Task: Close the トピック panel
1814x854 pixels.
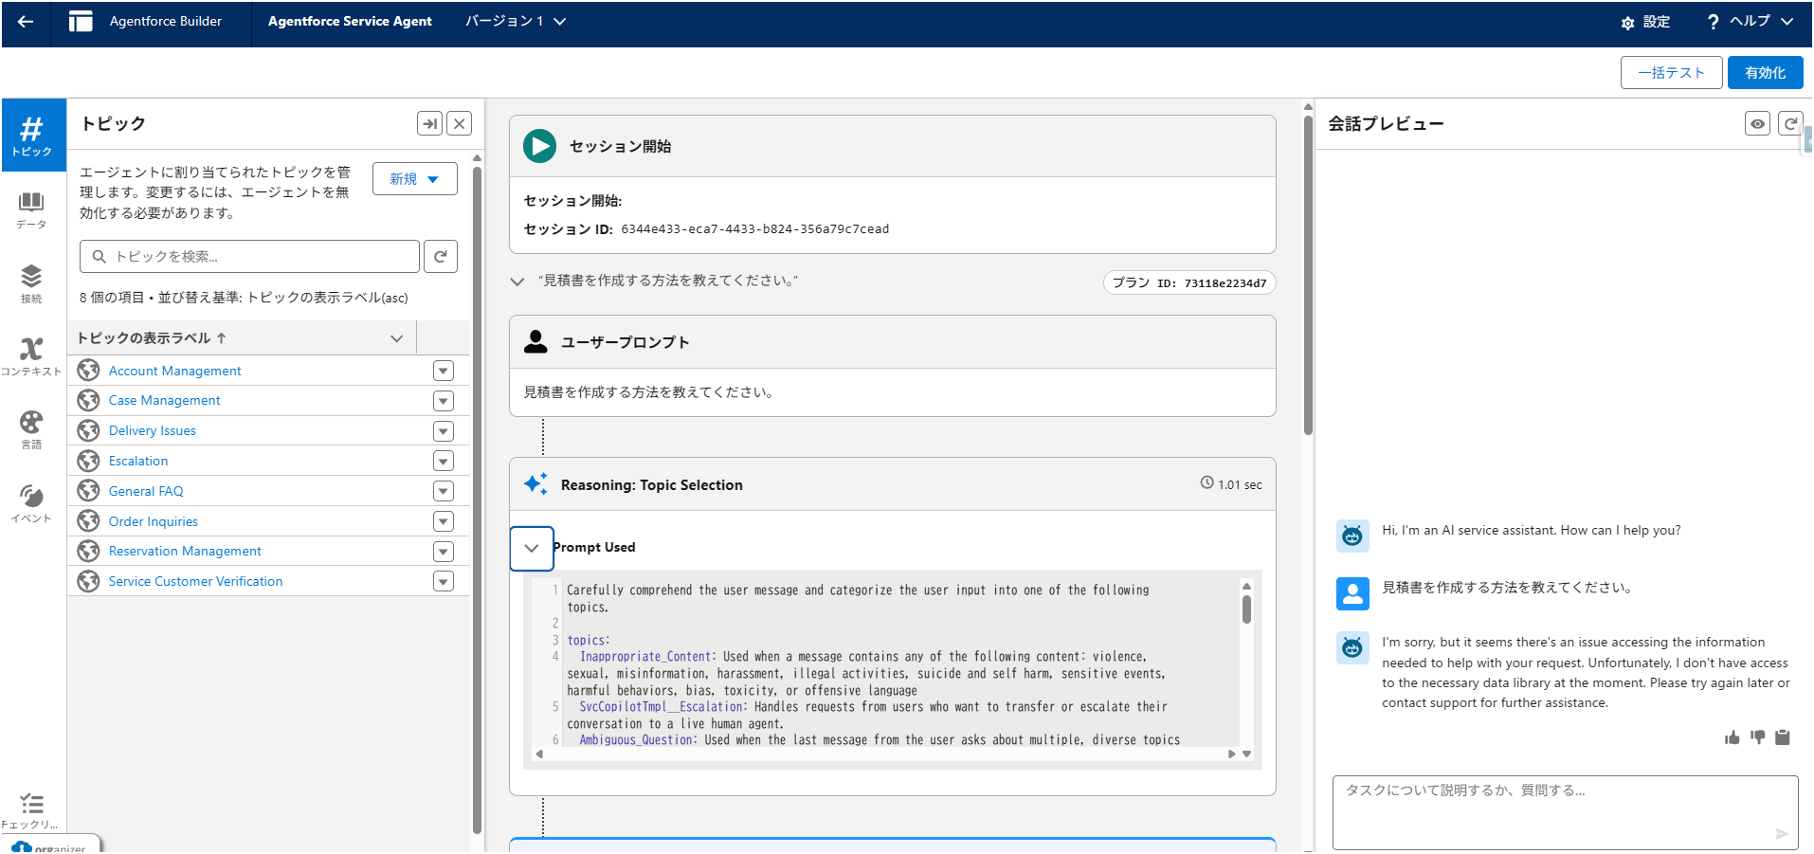Action: (x=460, y=123)
